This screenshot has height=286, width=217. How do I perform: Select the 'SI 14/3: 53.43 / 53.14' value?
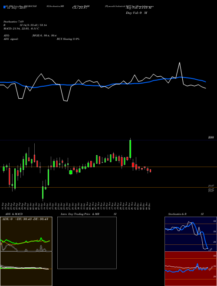point(33,25)
